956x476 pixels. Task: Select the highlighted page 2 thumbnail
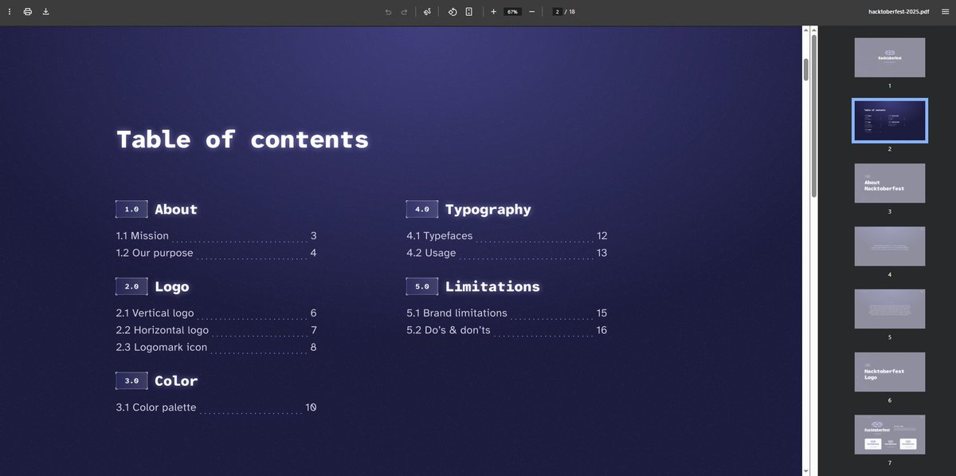(890, 120)
